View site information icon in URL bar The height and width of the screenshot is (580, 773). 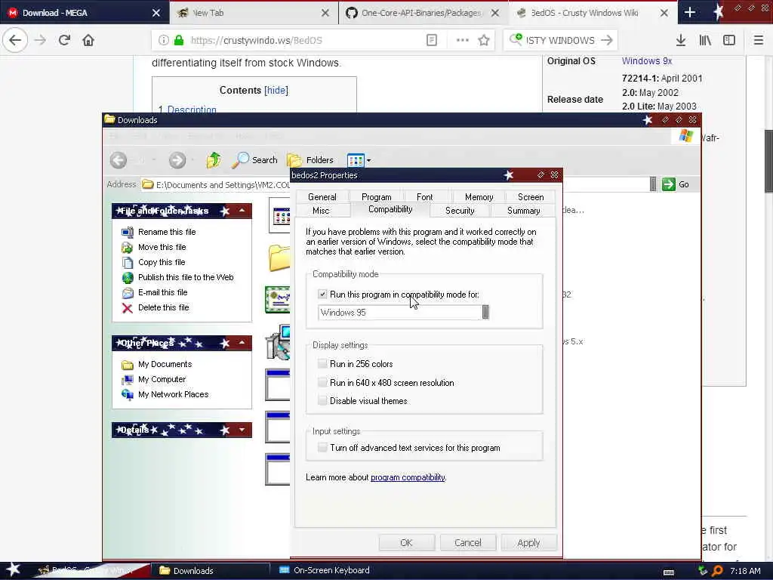164,41
